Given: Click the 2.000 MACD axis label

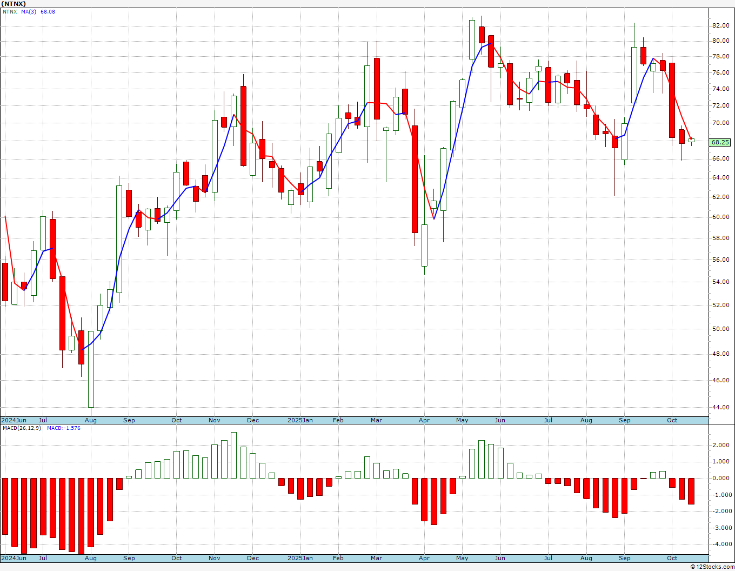Looking at the screenshot, I should tap(721, 445).
